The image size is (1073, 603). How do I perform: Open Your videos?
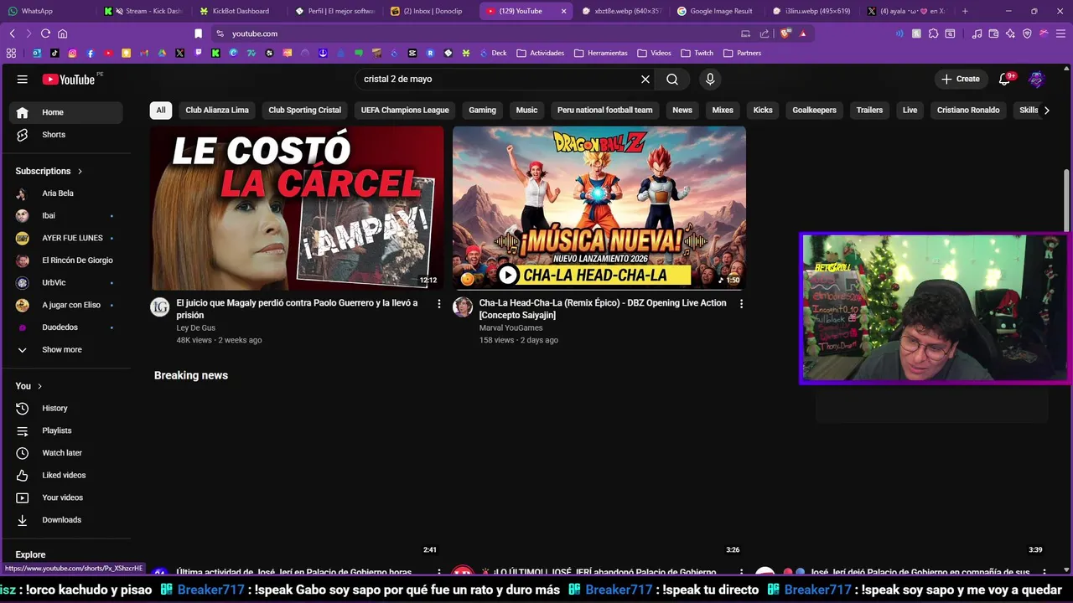pos(66,497)
